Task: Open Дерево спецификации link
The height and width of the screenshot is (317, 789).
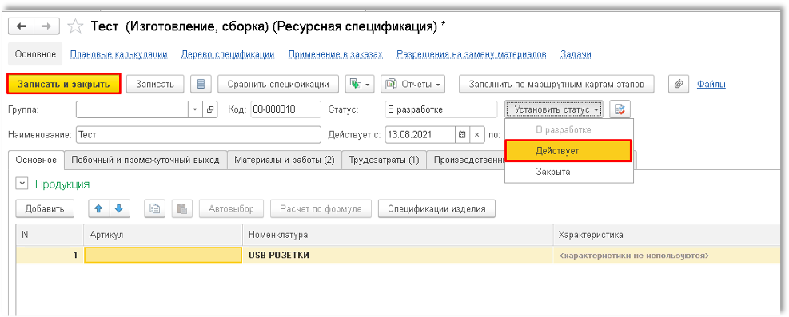Action: (x=228, y=54)
